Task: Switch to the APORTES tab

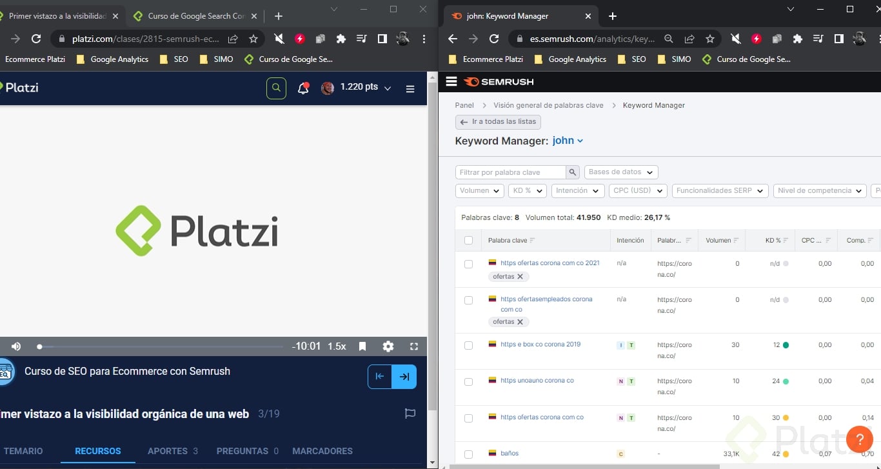Action: coord(173,451)
